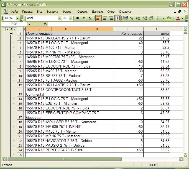This screenshot has height=169, width=189.
Task: Open Name Box dropdown arrow
Action: coord(29,24)
